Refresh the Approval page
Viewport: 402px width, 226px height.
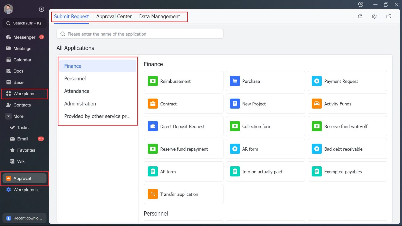(x=360, y=16)
